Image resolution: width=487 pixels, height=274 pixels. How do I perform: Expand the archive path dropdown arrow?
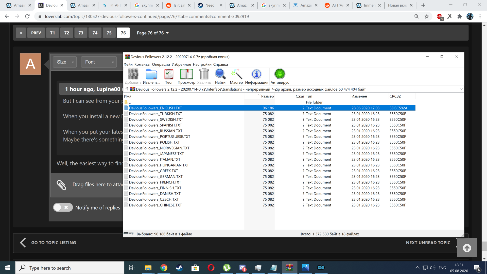pyautogui.click(x=461, y=89)
